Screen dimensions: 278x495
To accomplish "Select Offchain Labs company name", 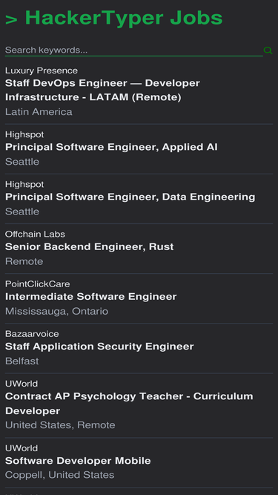I will [35, 234].
